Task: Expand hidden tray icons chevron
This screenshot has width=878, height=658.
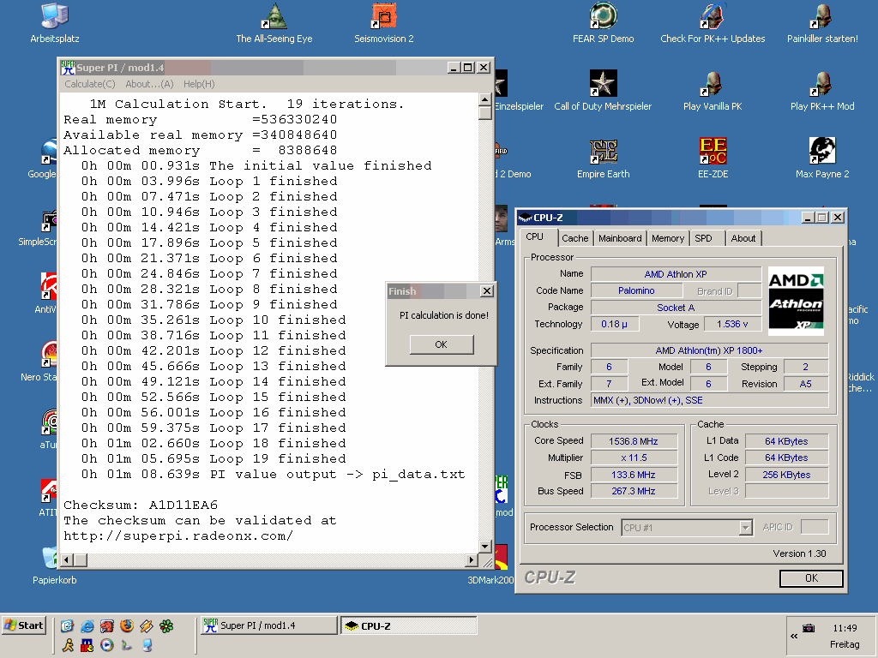Action: [794, 637]
